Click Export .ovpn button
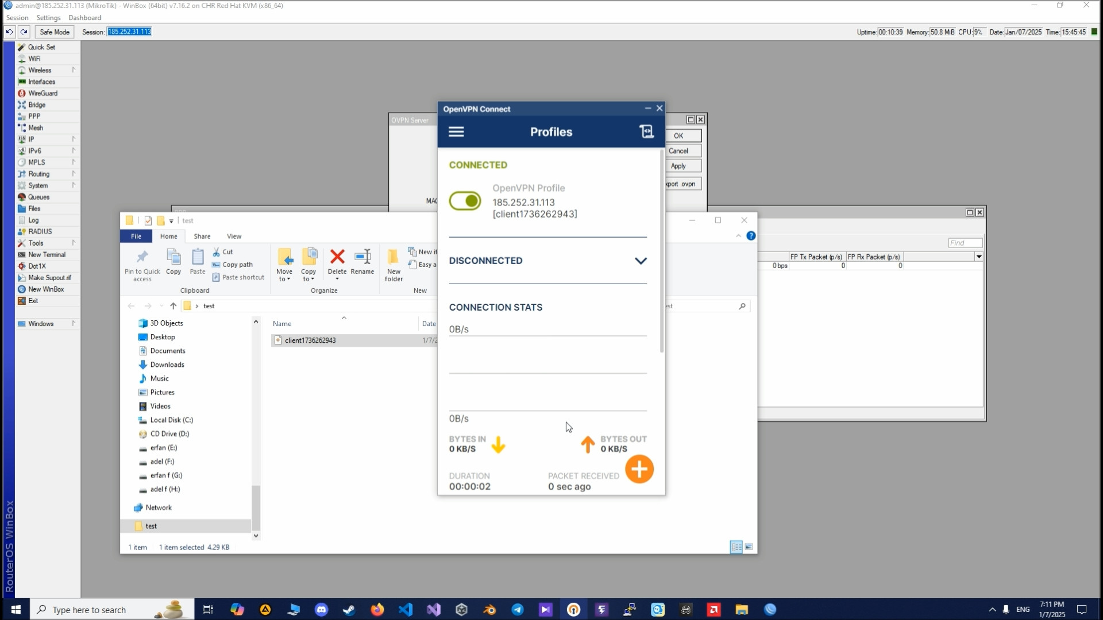The image size is (1103, 620). coord(682,184)
